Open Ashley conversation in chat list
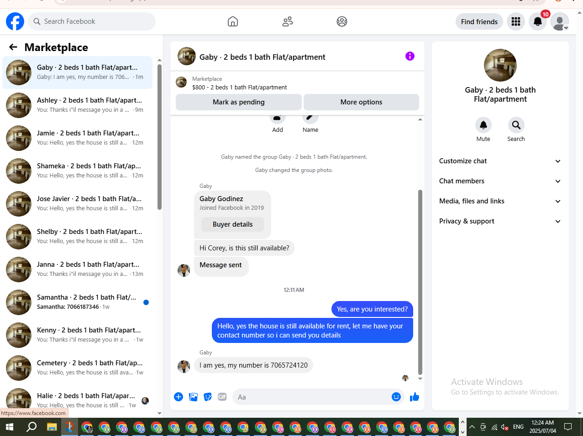 point(78,105)
